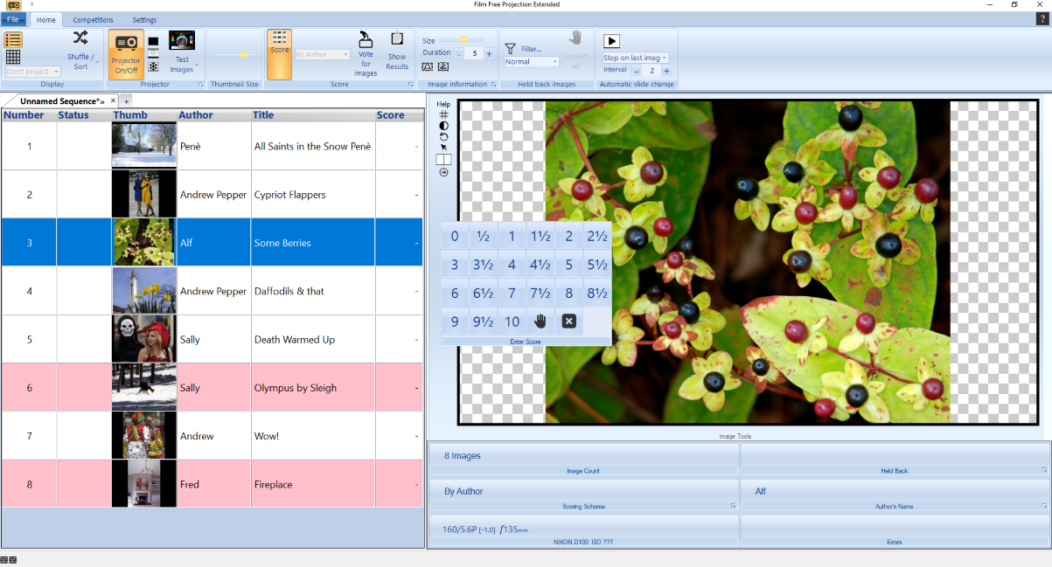Select the Daffodils & that row thumbnail
This screenshot has height=567, width=1052.
tap(144, 291)
